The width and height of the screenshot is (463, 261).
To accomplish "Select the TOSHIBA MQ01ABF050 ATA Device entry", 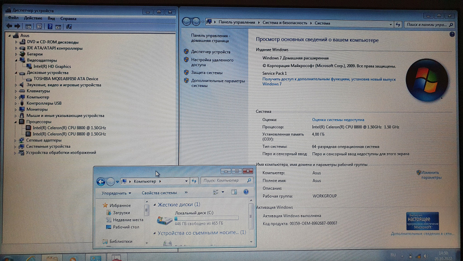I will (x=66, y=79).
